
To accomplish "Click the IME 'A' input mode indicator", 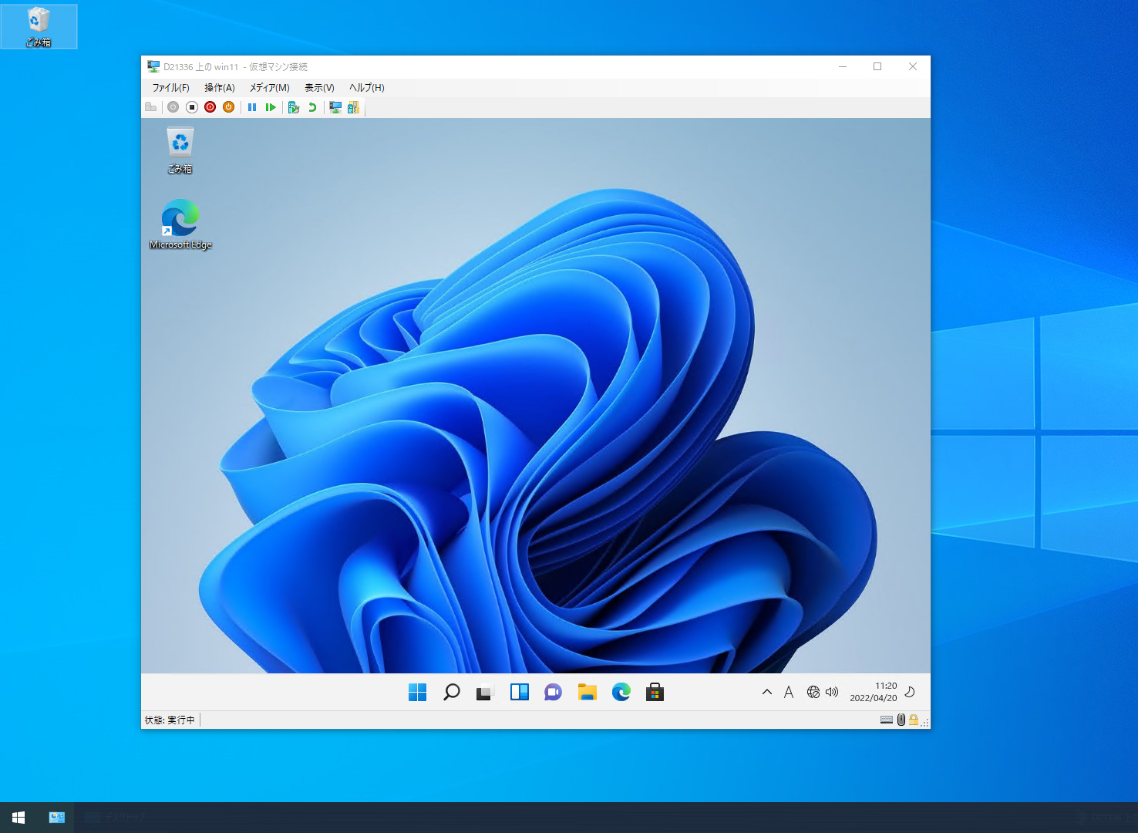I will [789, 693].
